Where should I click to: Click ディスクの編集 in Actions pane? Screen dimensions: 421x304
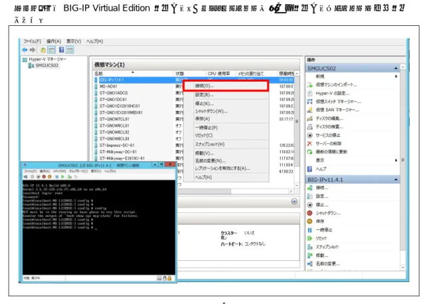coord(329,118)
